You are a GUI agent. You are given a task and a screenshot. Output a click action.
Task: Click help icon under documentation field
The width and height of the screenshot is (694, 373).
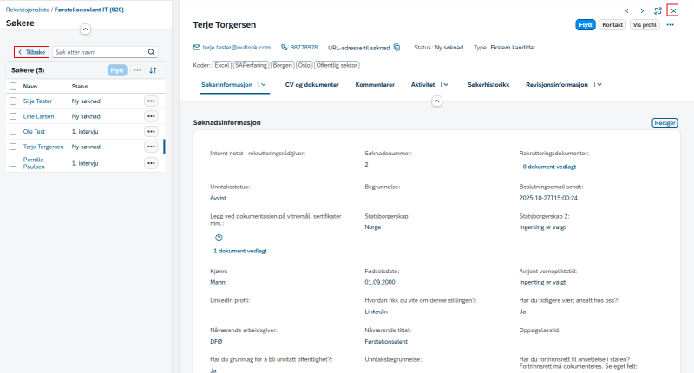[219, 238]
